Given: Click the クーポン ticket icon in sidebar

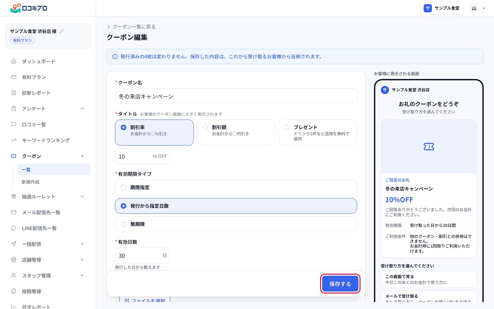Looking at the screenshot, I should (14, 156).
